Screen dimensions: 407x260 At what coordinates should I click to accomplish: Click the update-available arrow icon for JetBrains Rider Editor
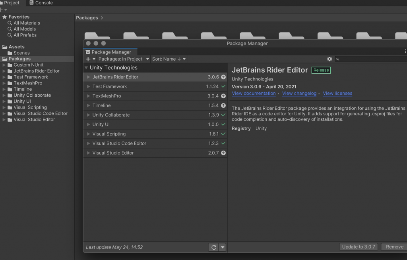[x=223, y=77]
